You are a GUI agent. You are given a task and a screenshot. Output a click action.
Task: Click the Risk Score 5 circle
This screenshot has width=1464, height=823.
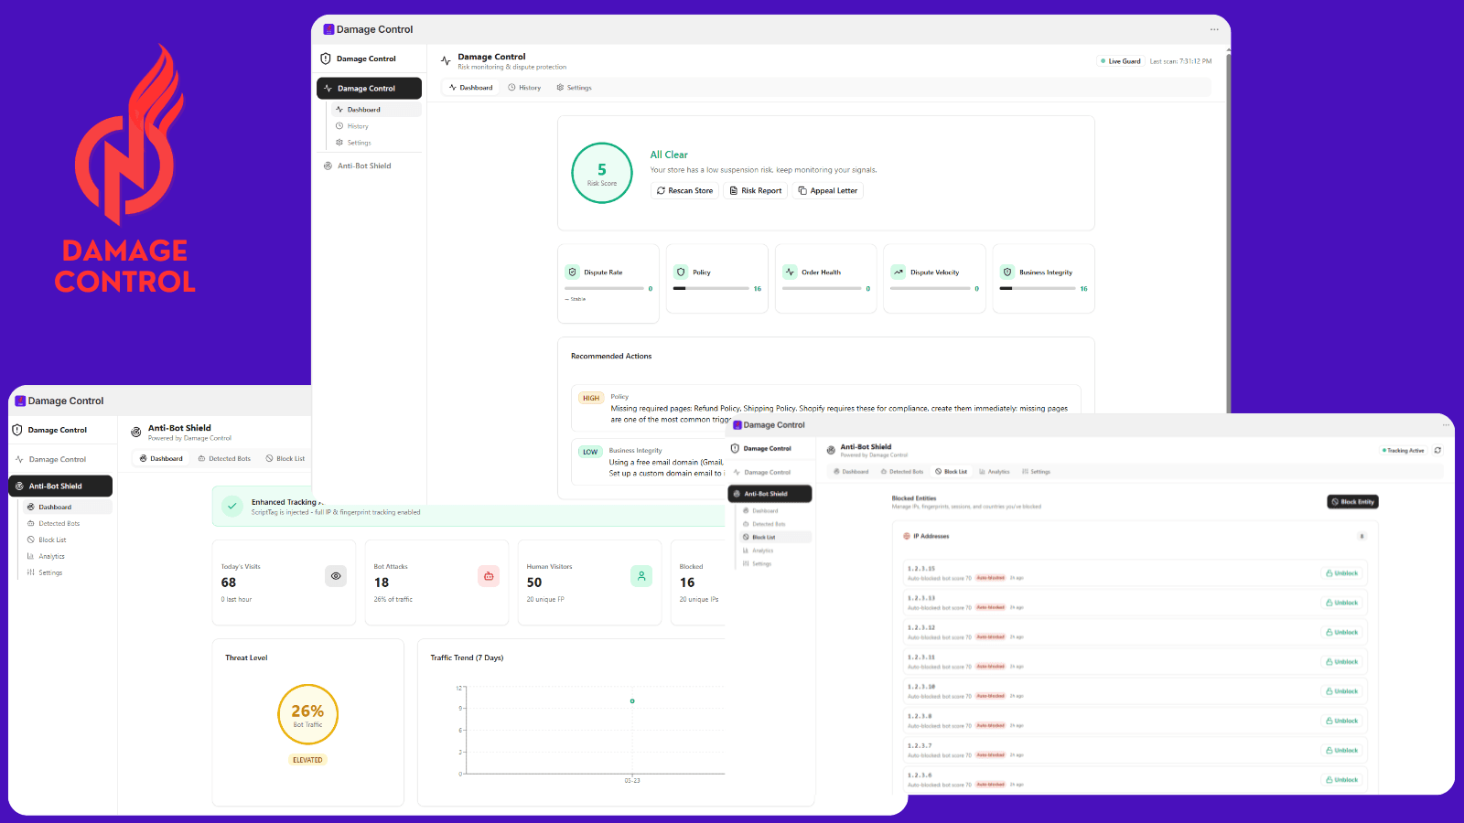[x=602, y=173]
